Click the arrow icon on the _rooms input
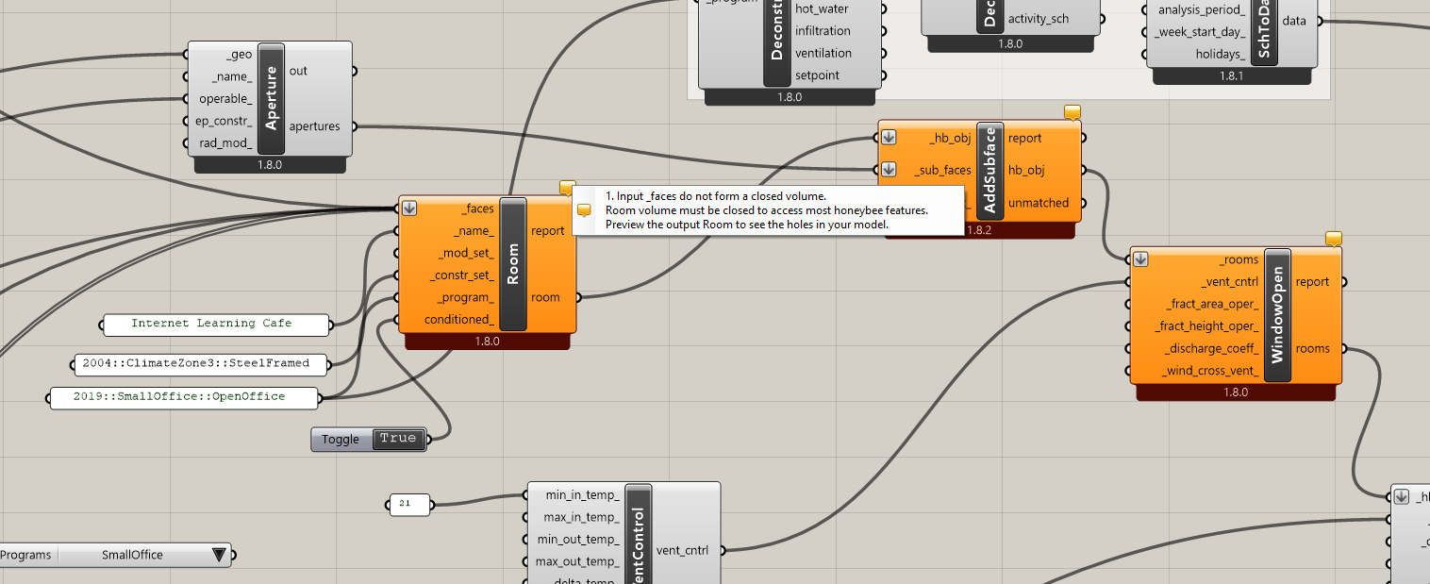 1140,259
